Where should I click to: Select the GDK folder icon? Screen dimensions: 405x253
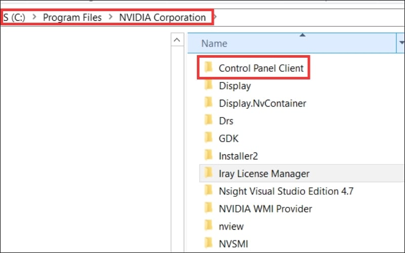click(x=208, y=138)
